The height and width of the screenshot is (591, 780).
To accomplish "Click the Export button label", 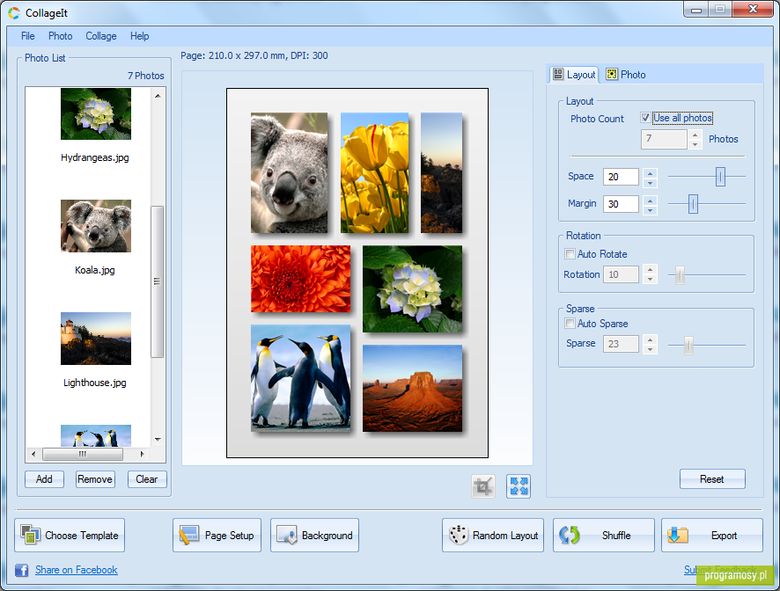I will point(724,536).
